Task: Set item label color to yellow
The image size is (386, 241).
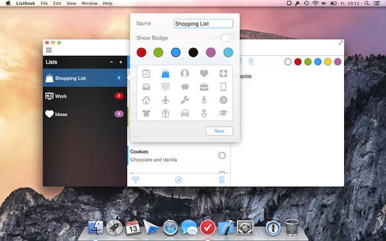Action: pos(327,62)
